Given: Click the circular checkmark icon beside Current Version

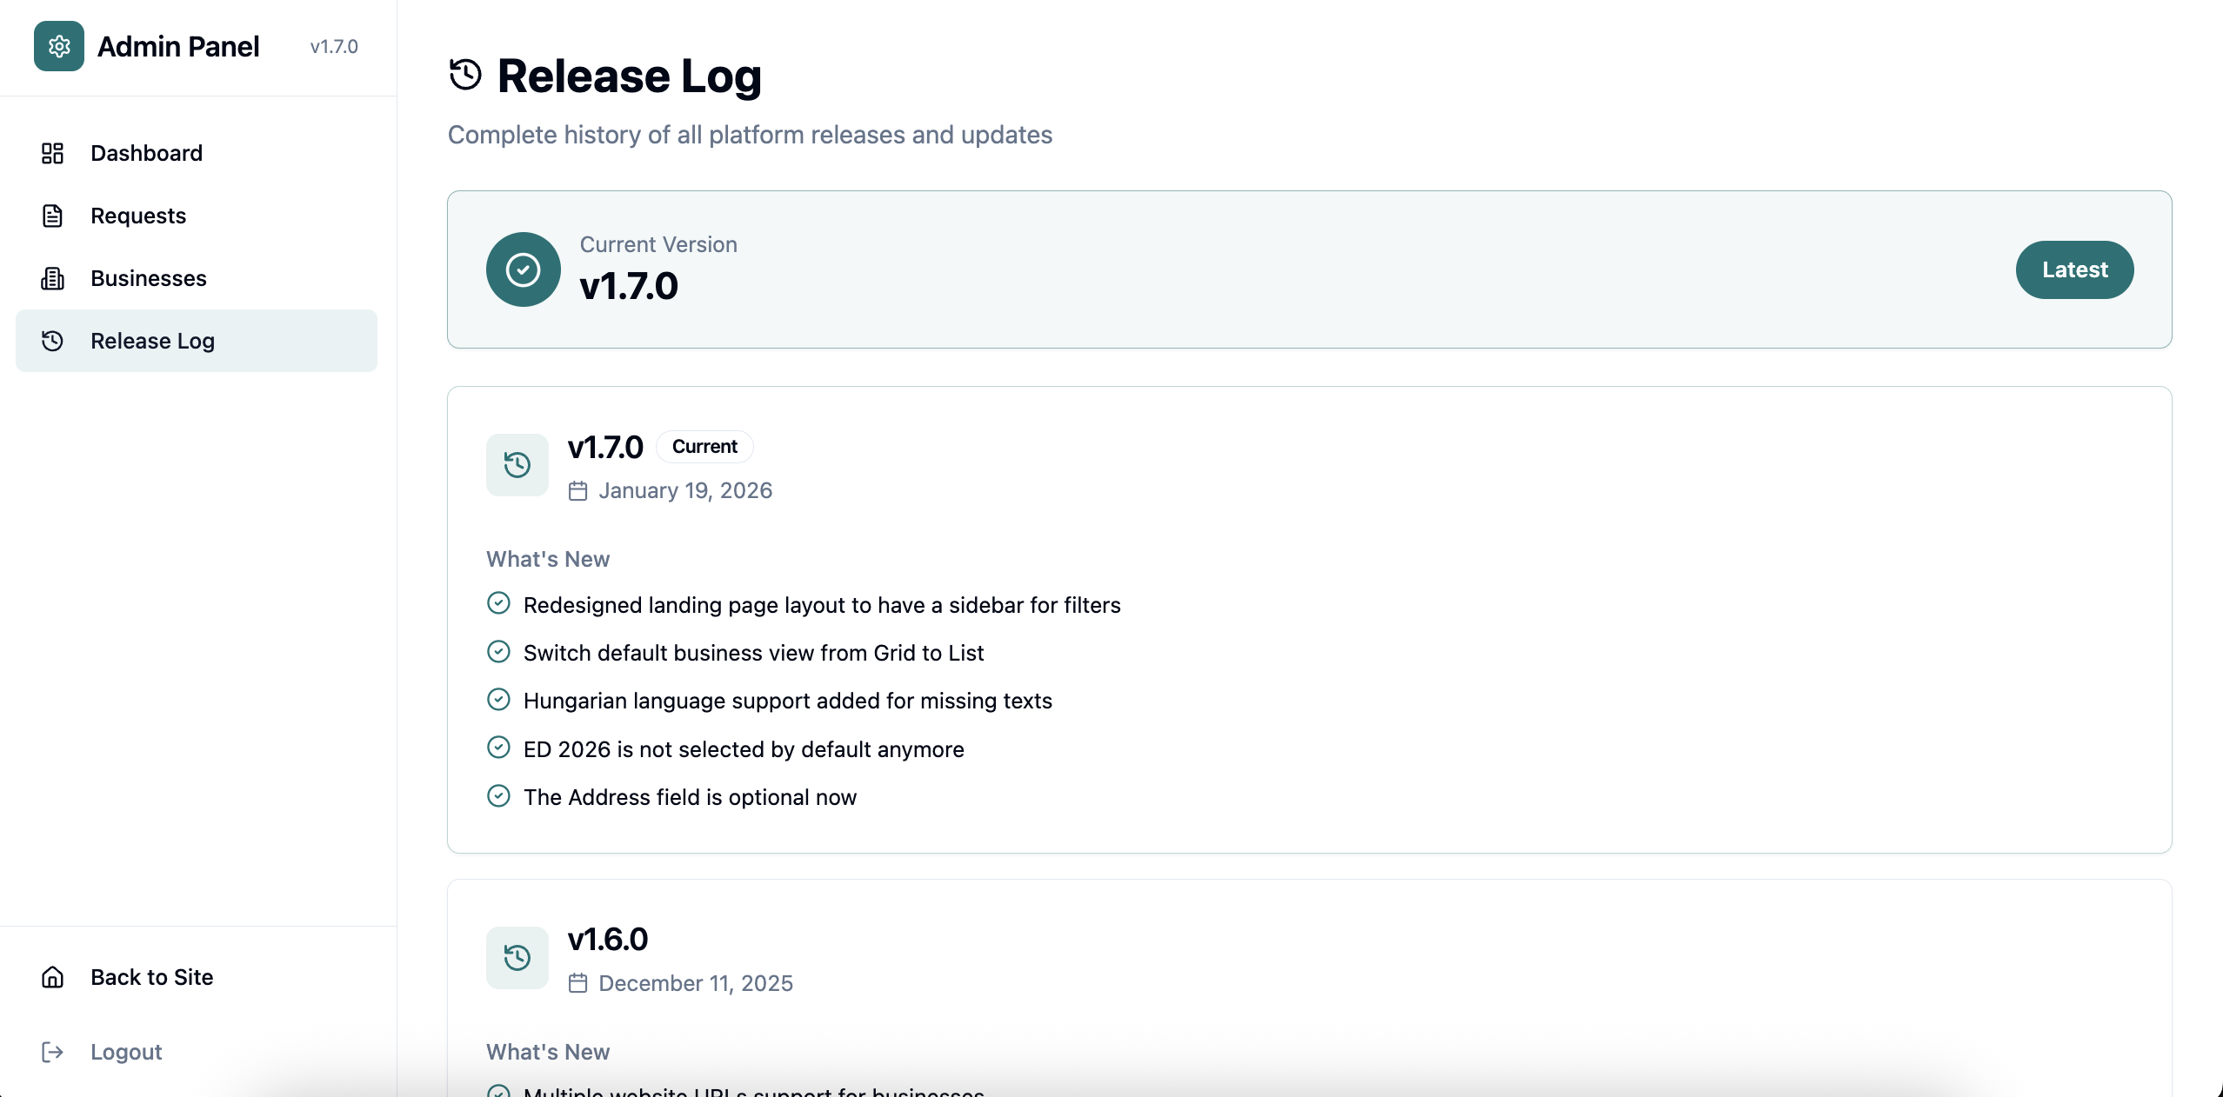Looking at the screenshot, I should click(522, 269).
